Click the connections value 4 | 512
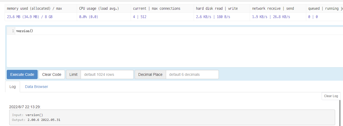Screen dimensions: 343x126 click(140, 17)
